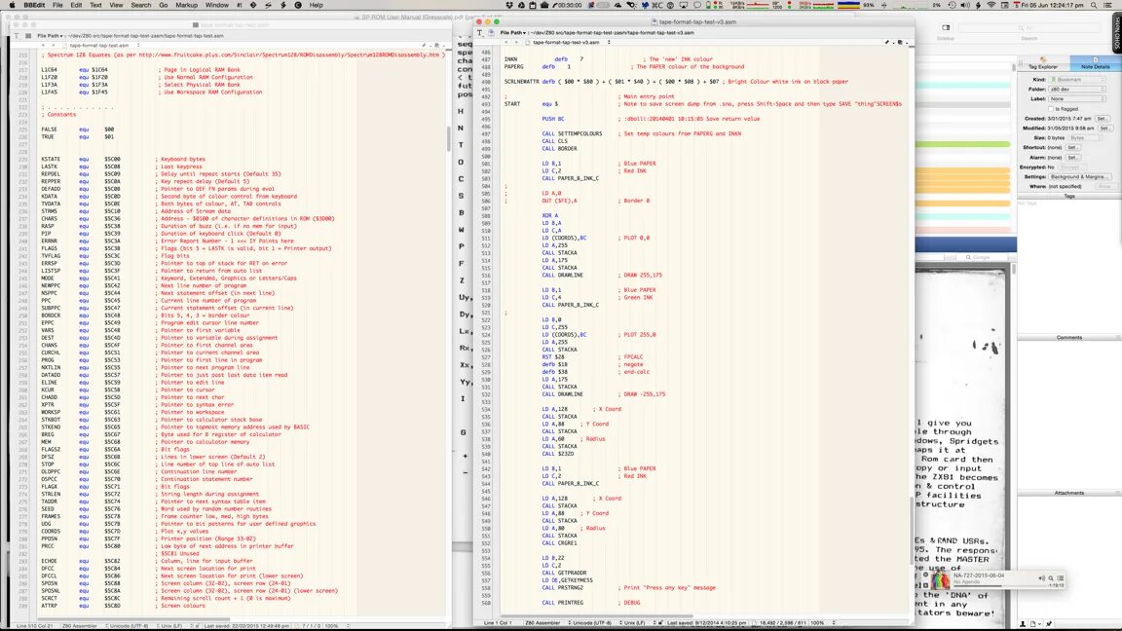
Task: Open the #! shebang menu
Action: click(239, 5)
